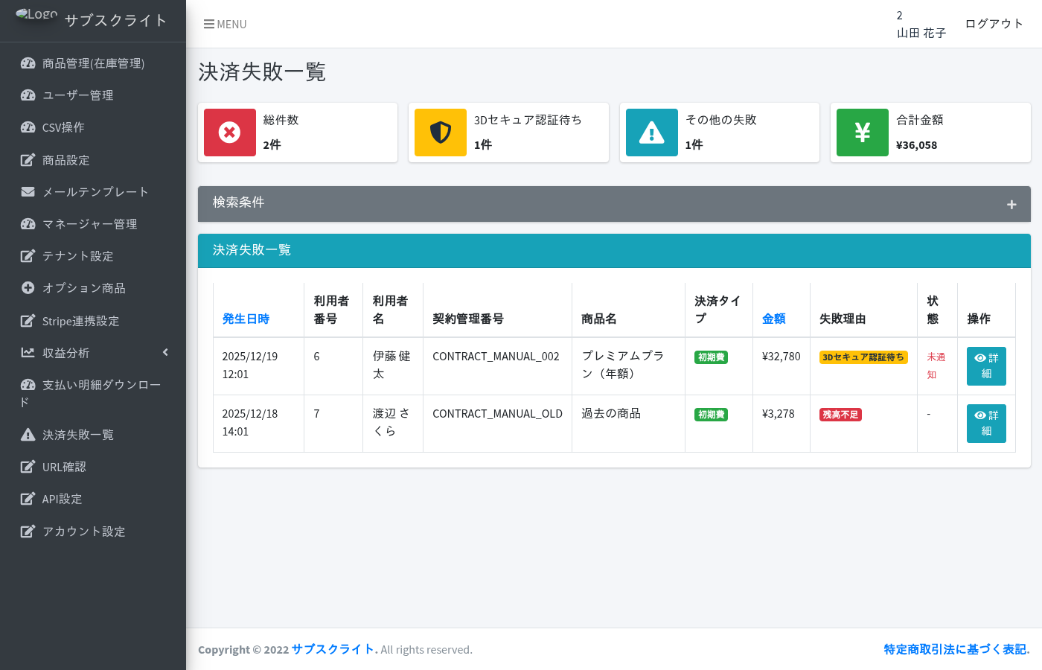
Task: Toggle the hamburger MENU icon
Action: point(209,23)
